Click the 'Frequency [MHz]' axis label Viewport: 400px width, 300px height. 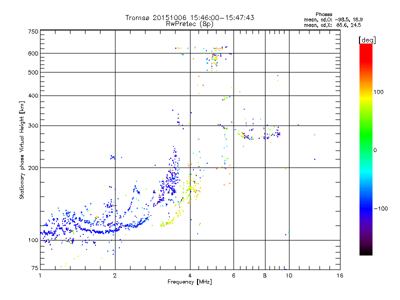click(x=189, y=281)
